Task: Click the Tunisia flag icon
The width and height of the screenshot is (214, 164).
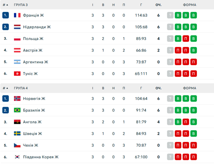Action: pyautogui.click(x=17, y=74)
